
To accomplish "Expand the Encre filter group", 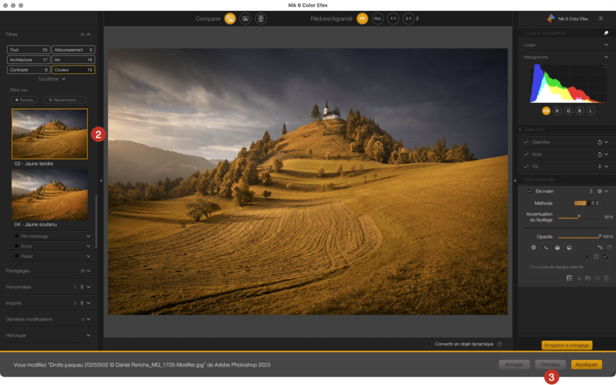I will tap(88, 246).
